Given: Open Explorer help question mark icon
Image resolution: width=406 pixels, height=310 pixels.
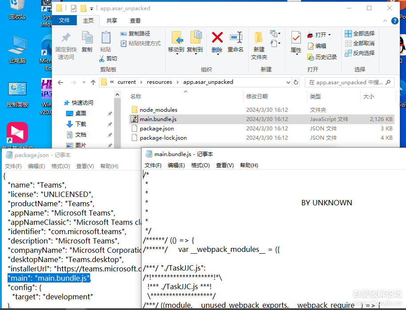Looking at the screenshot, I should [394, 21].
